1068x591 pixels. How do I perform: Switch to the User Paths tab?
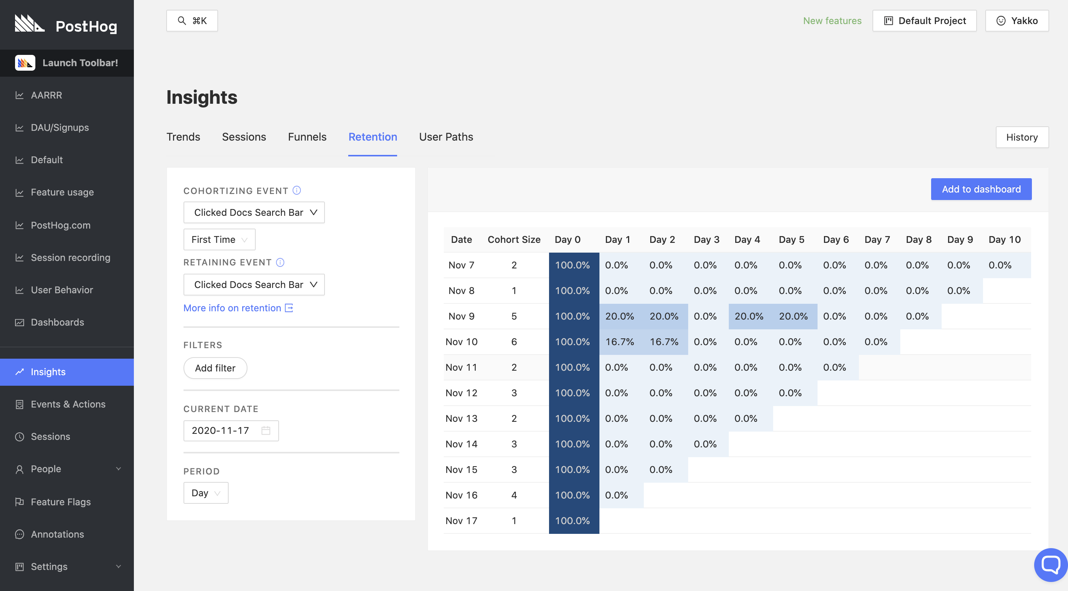pyautogui.click(x=446, y=137)
